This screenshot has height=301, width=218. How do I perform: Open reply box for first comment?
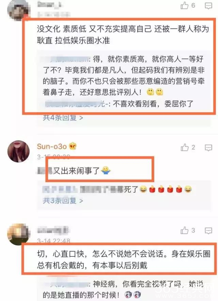[x=208, y=6]
